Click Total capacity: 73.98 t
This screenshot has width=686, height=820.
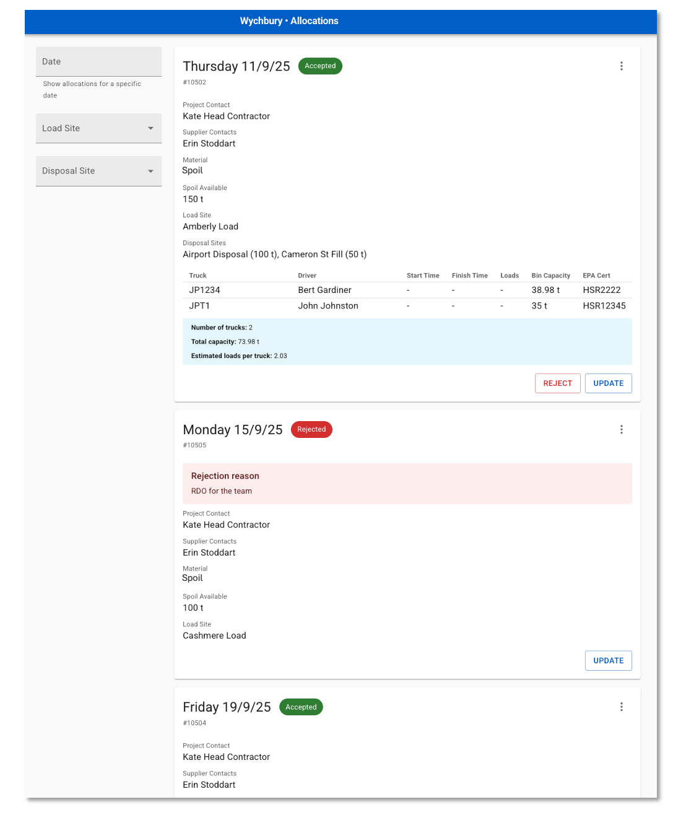225,342
